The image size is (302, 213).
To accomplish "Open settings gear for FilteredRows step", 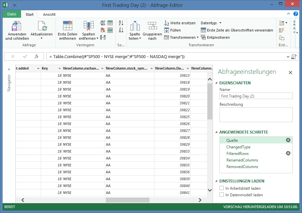I will pyautogui.click(x=288, y=153).
